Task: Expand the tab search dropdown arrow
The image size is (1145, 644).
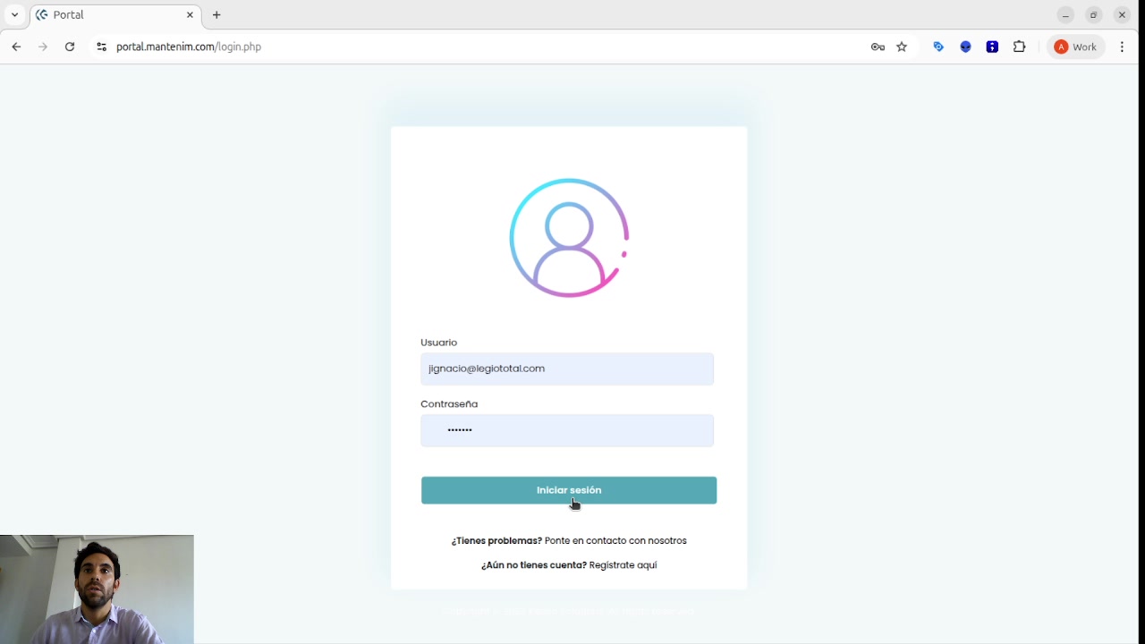Action: tap(14, 15)
